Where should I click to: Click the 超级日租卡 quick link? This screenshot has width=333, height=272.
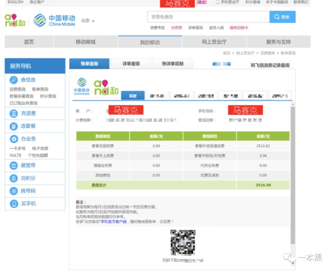coord(239,28)
